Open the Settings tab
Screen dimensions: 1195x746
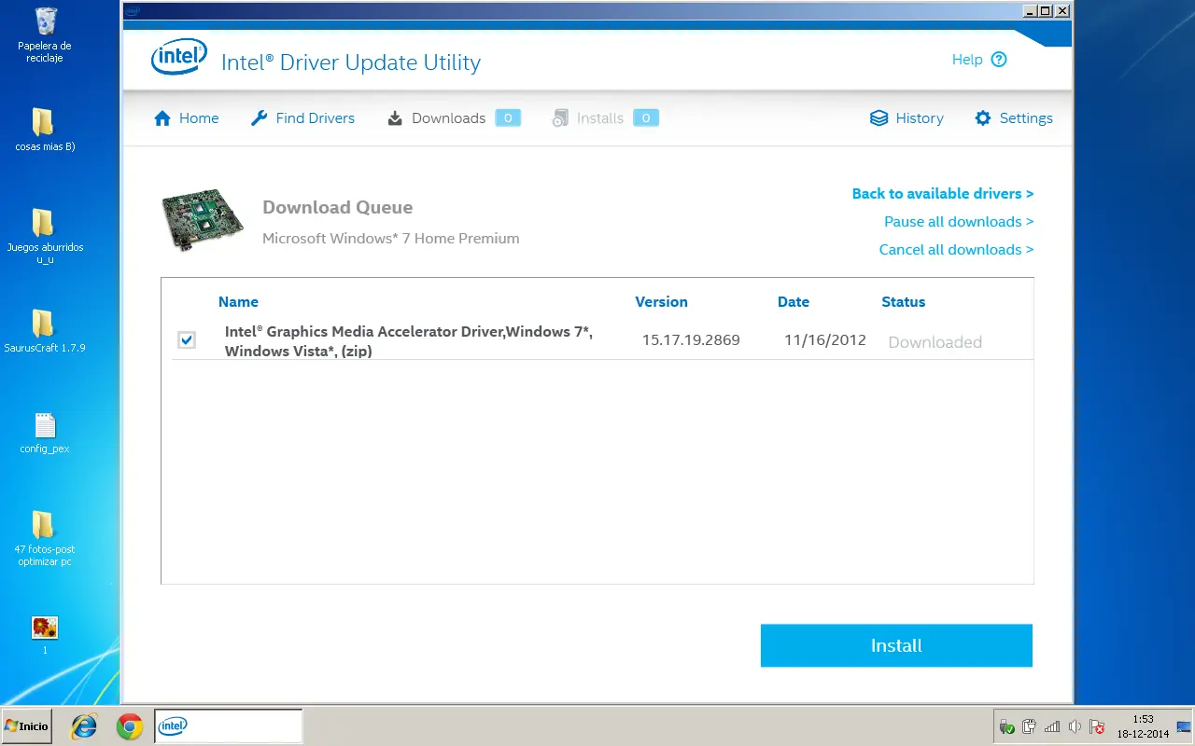1014,118
